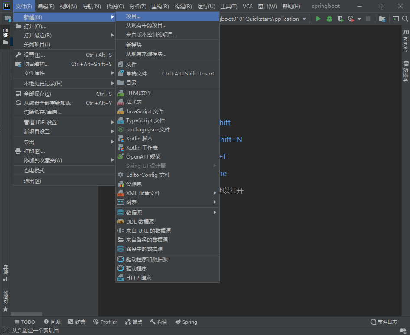Viewport: 410px width, 335px height.
Task: Create a new Stylesheet (样式表)
Action: 167,102
